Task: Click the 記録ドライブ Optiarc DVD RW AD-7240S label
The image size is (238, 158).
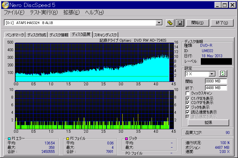Action: (x=133, y=40)
